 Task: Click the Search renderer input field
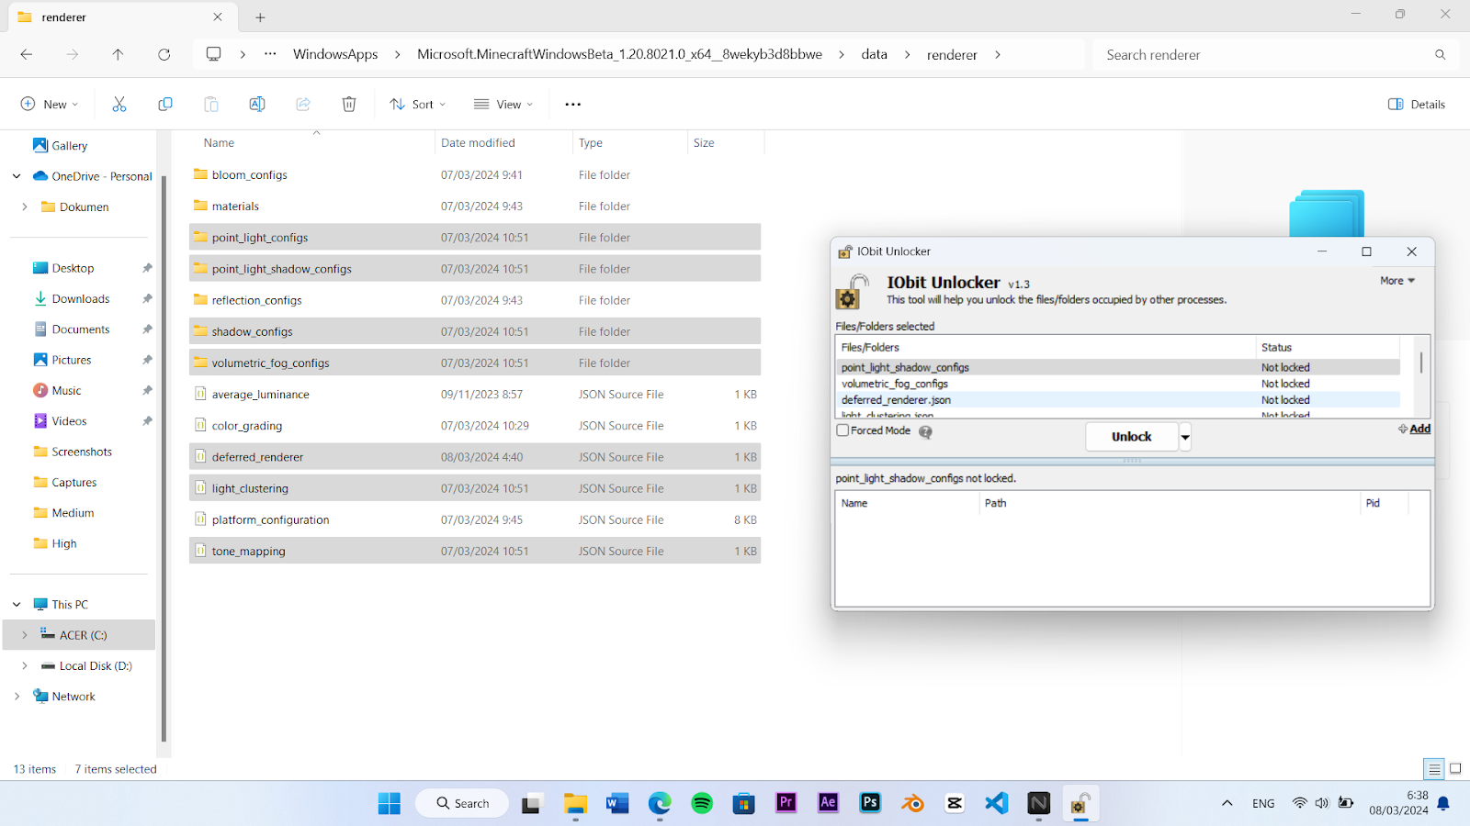pos(1263,55)
